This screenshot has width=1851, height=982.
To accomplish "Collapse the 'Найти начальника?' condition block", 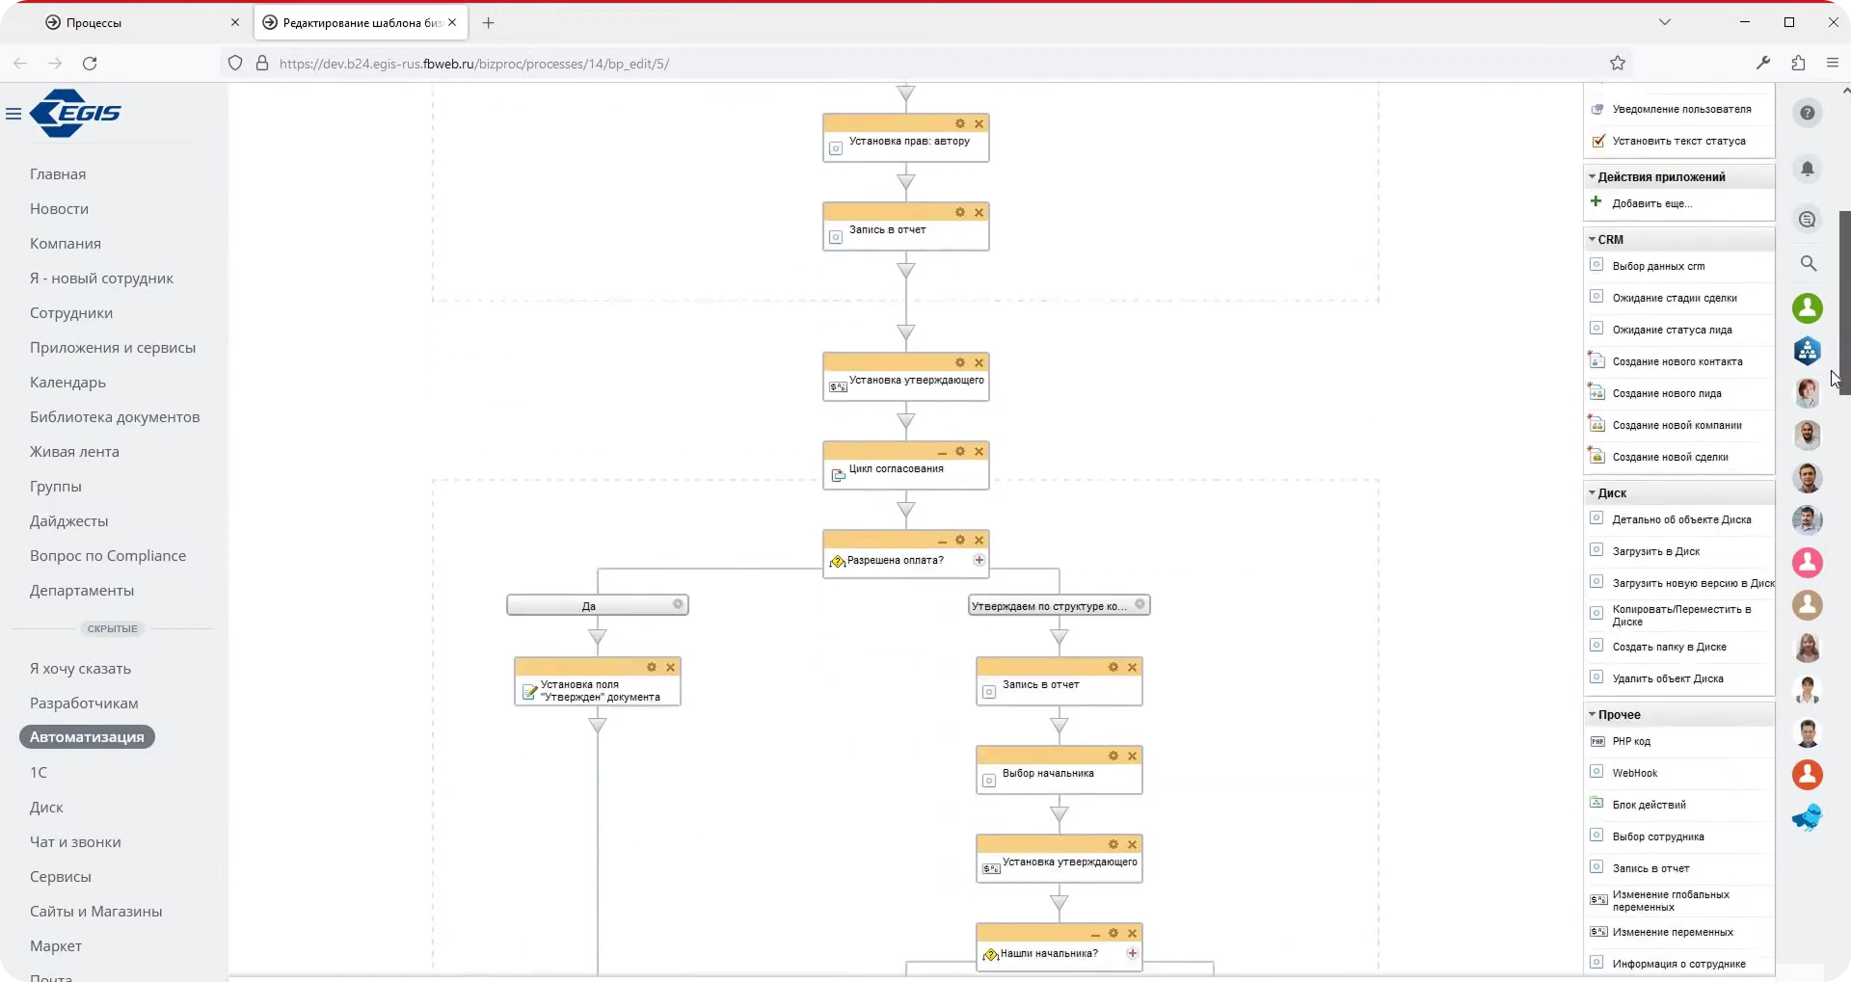I will click(x=1094, y=934).
